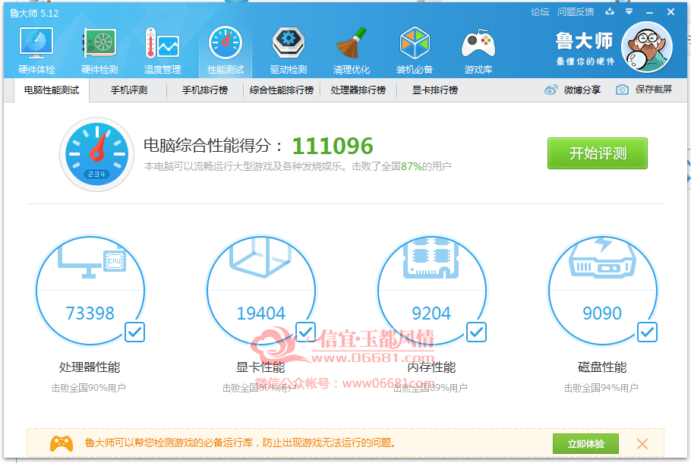The height and width of the screenshot is (463, 691).
Task: Click 保存截屏 save screenshot link
Action: coord(654,90)
